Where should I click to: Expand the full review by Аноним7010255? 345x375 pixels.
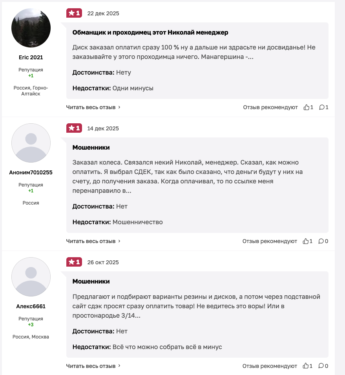[91, 241]
